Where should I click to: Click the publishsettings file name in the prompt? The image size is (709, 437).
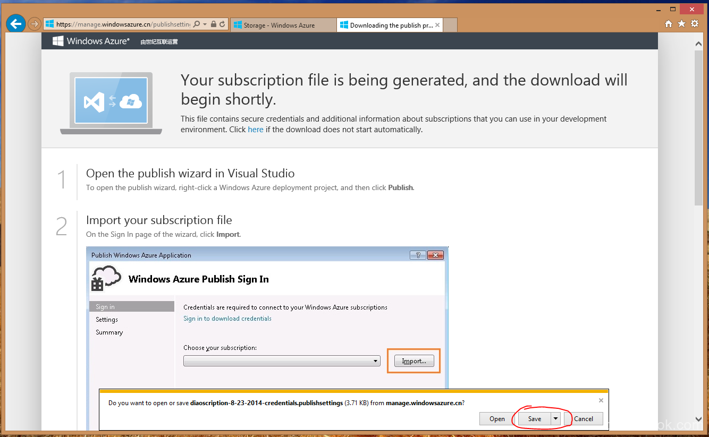(266, 403)
